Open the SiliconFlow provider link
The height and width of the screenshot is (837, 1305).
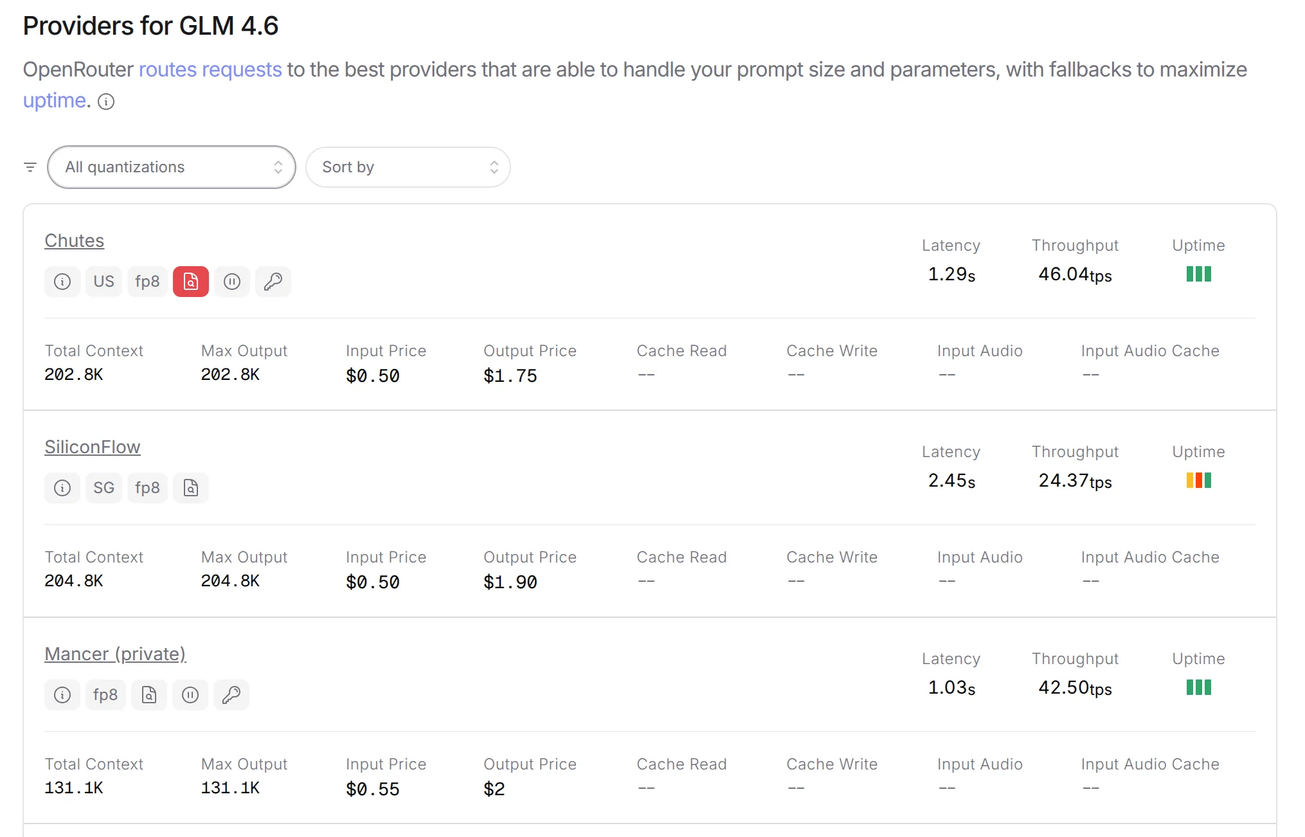(x=93, y=447)
